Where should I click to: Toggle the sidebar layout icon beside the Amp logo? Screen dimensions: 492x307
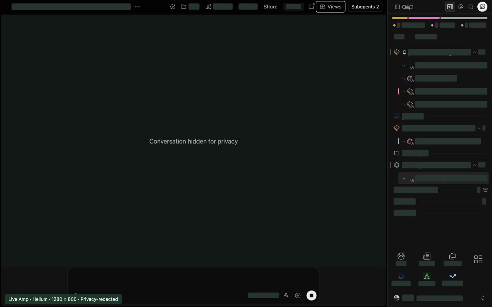click(x=397, y=7)
